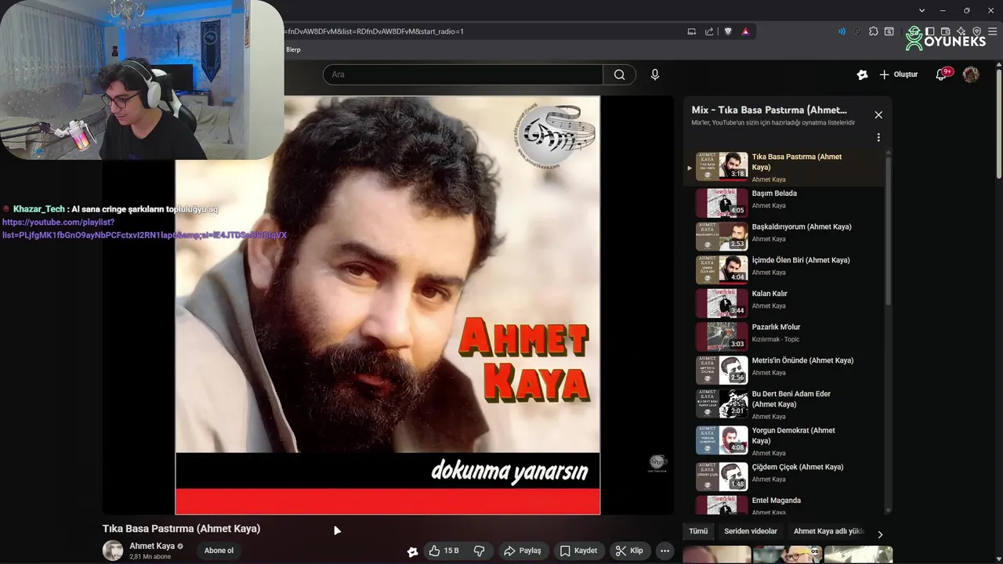Click the blue sound wave extension icon
The height and width of the screenshot is (564, 1003).
[842, 31]
